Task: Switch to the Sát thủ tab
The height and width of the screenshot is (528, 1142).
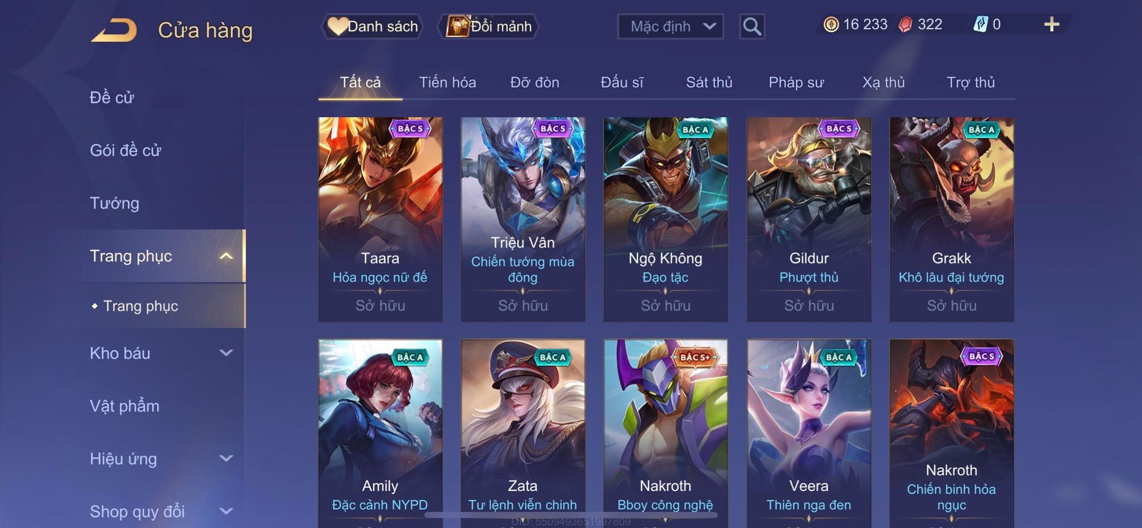Action: click(709, 83)
